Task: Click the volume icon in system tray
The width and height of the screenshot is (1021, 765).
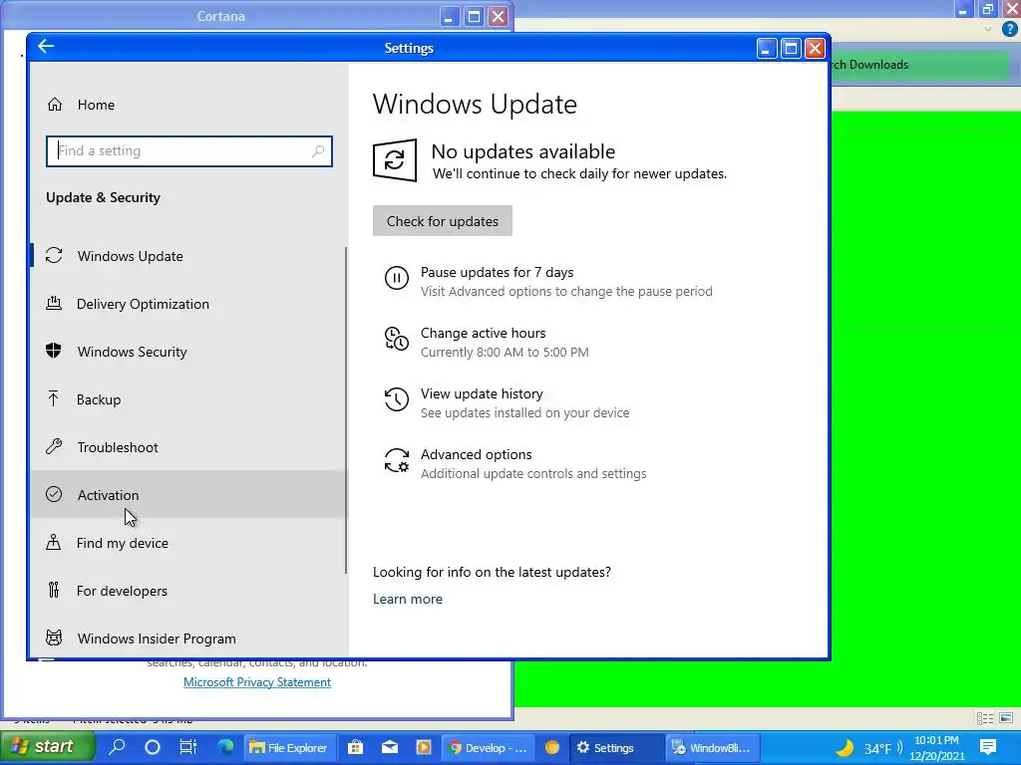Action: [900, 747]
